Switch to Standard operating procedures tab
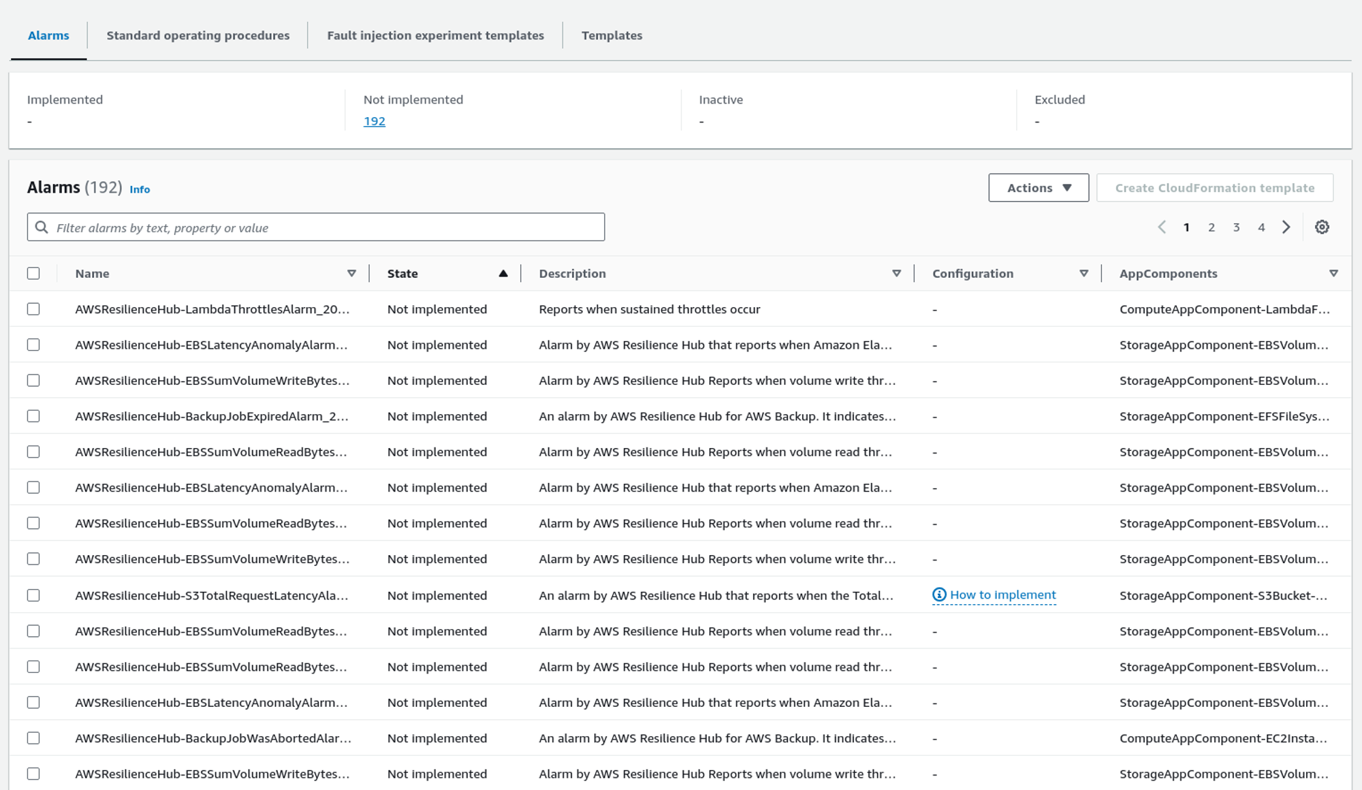 [x=197, y=35]
